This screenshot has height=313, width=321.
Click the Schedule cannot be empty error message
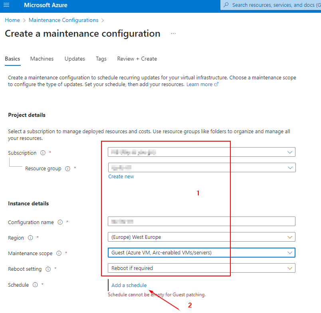[157, 295]
